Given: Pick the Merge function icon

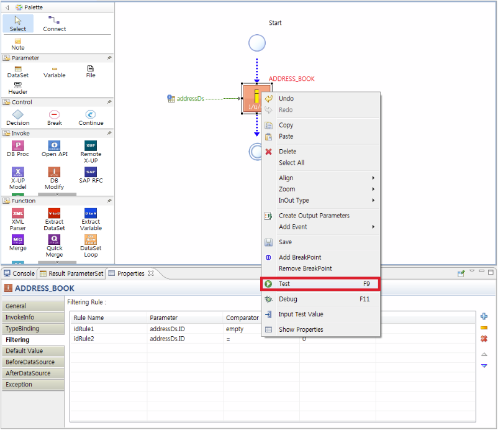Looking at the screenshot, I should pyautogui.click(x=18, y=243).
